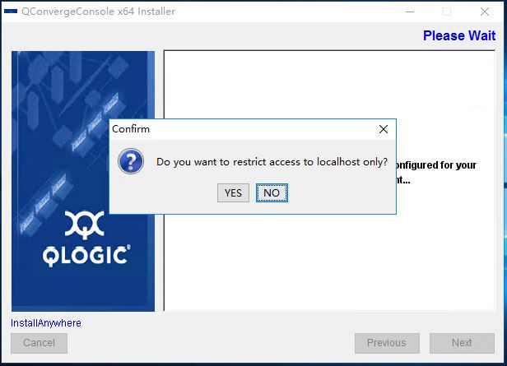The width and height of the screenshot is (507, 366).
Task: Click the InstallAnywhere label
Action: click(x=46, y=323)
